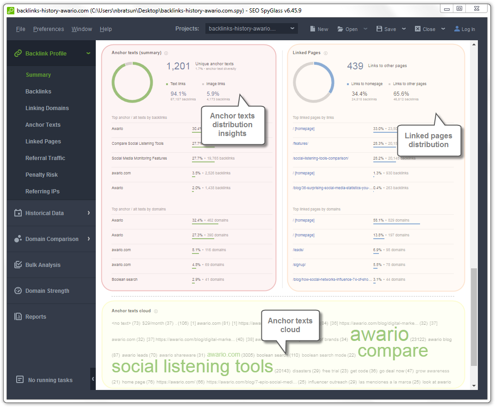Select Summary in the sidebar
Viewport: 495px width, 408px height.
click(x=38, y=75)
